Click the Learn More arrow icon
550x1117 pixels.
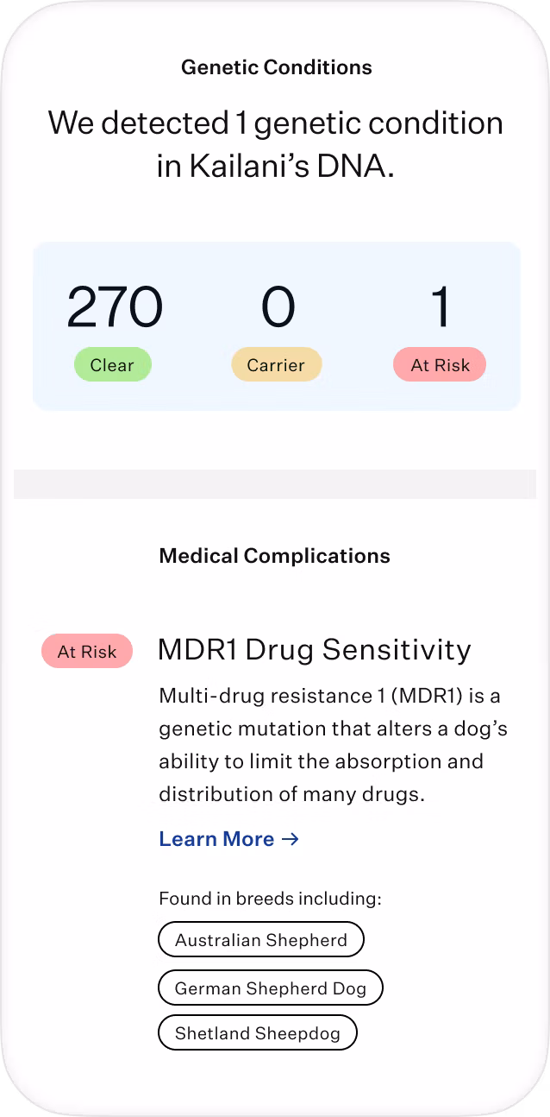point(291,839)
